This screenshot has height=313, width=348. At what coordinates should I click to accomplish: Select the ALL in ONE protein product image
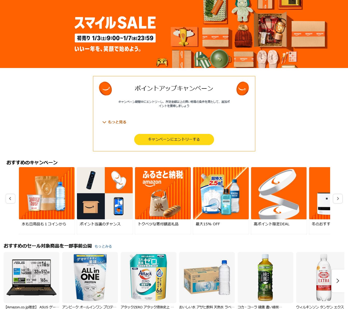pos(90,277)
